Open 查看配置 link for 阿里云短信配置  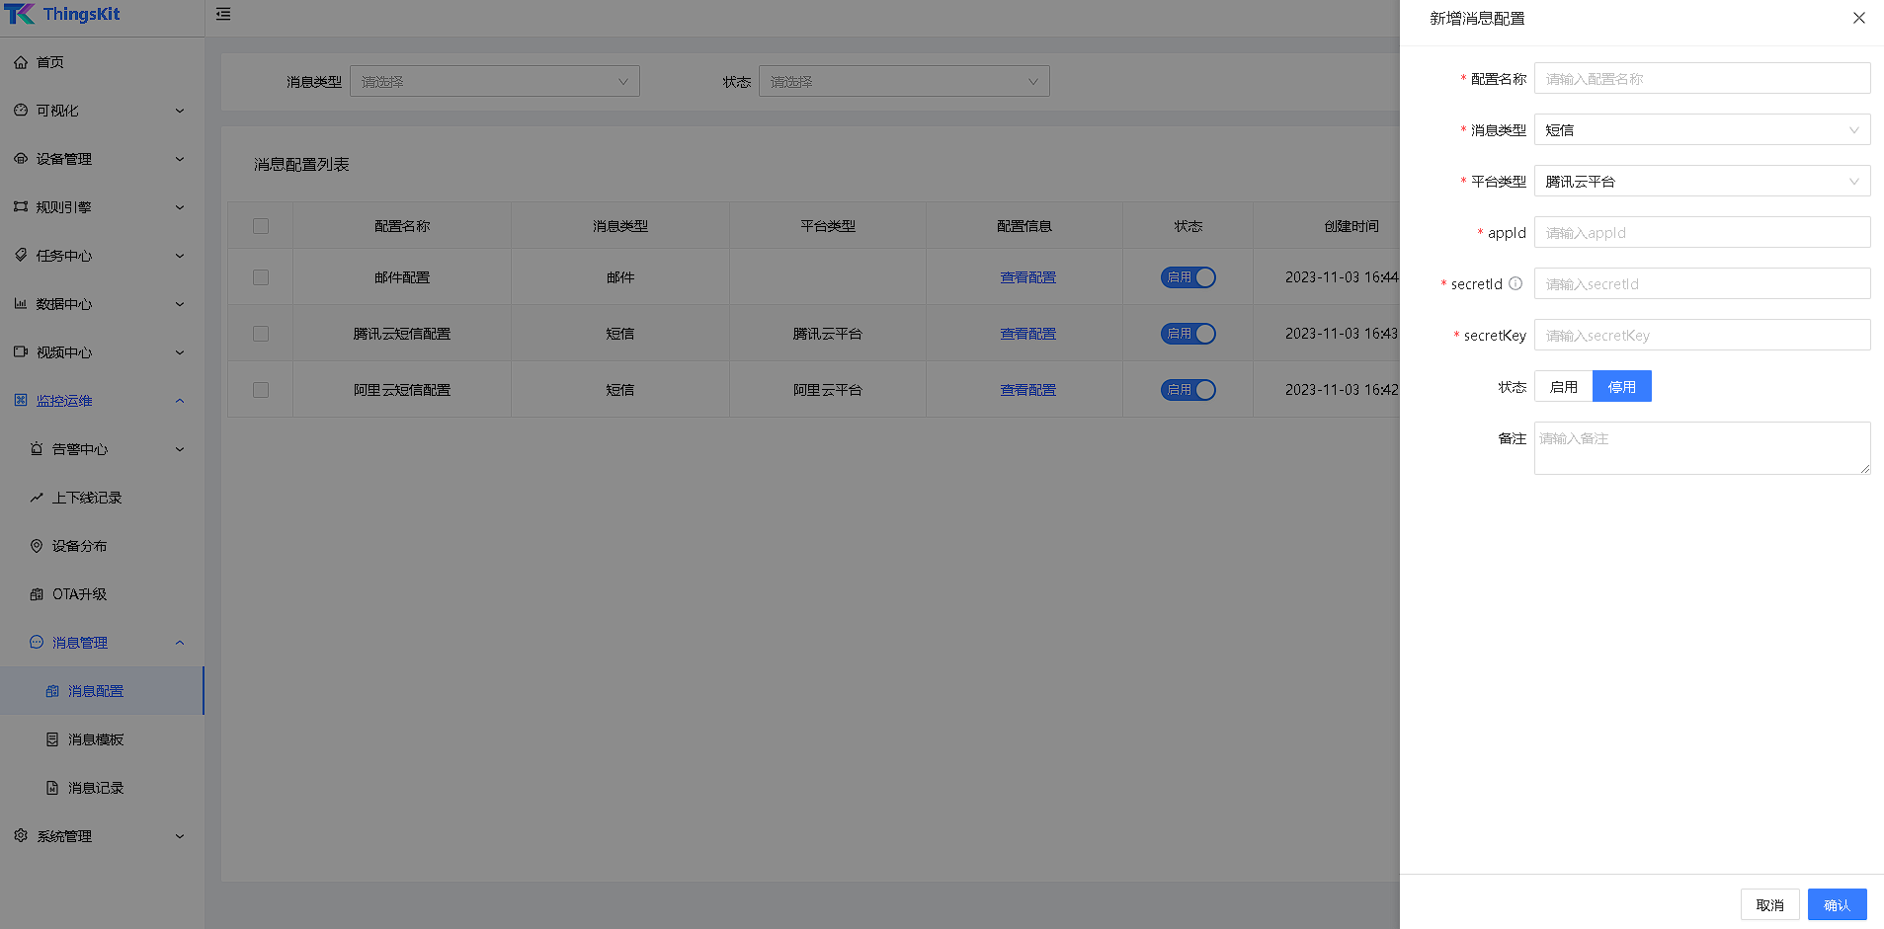pos(1027,390)
